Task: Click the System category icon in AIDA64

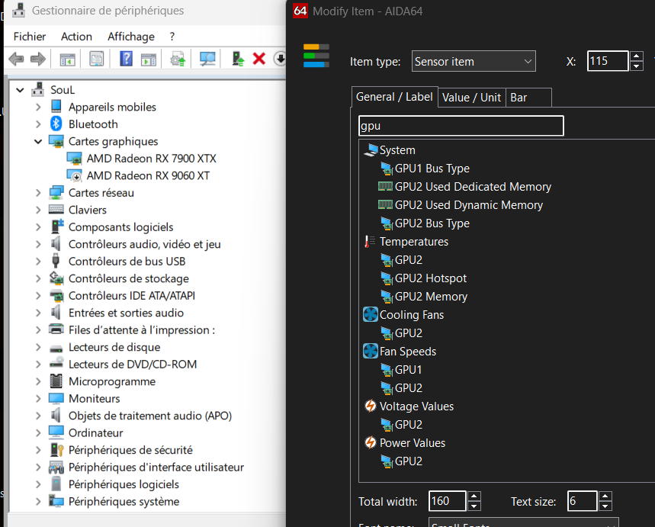Action: pyautogui.click(x=371, y=150)
